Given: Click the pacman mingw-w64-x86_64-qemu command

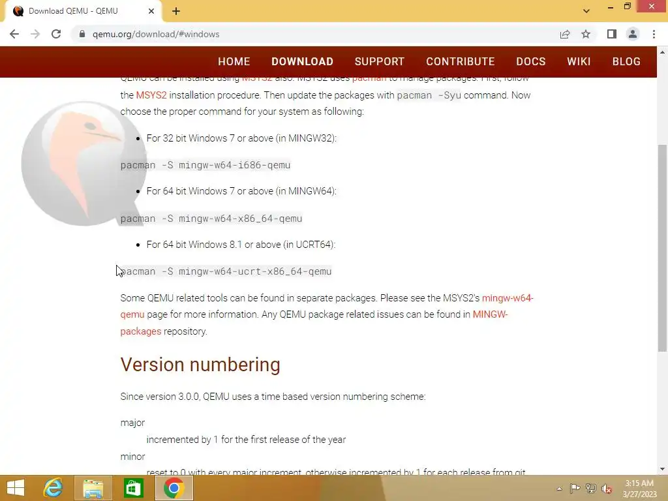Looking at the screenshot, I should 211,219.
